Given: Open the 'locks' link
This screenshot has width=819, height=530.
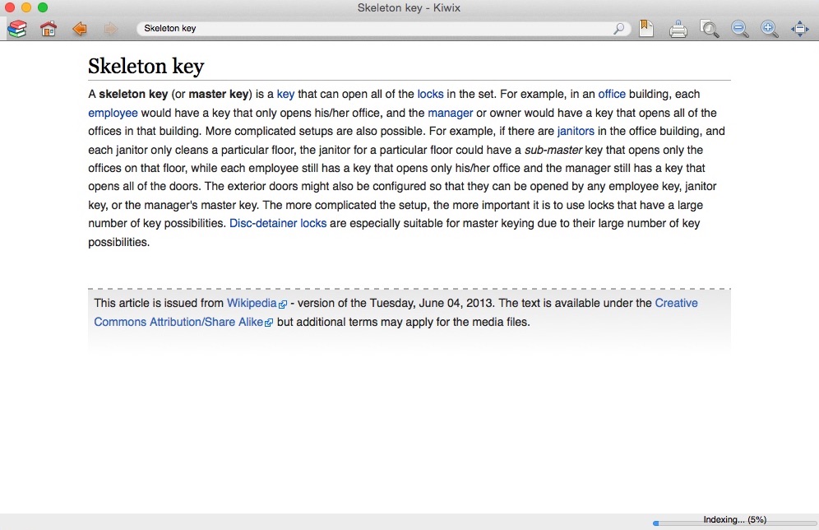Looking at the screenshot, I should click(x=430, y=95).
